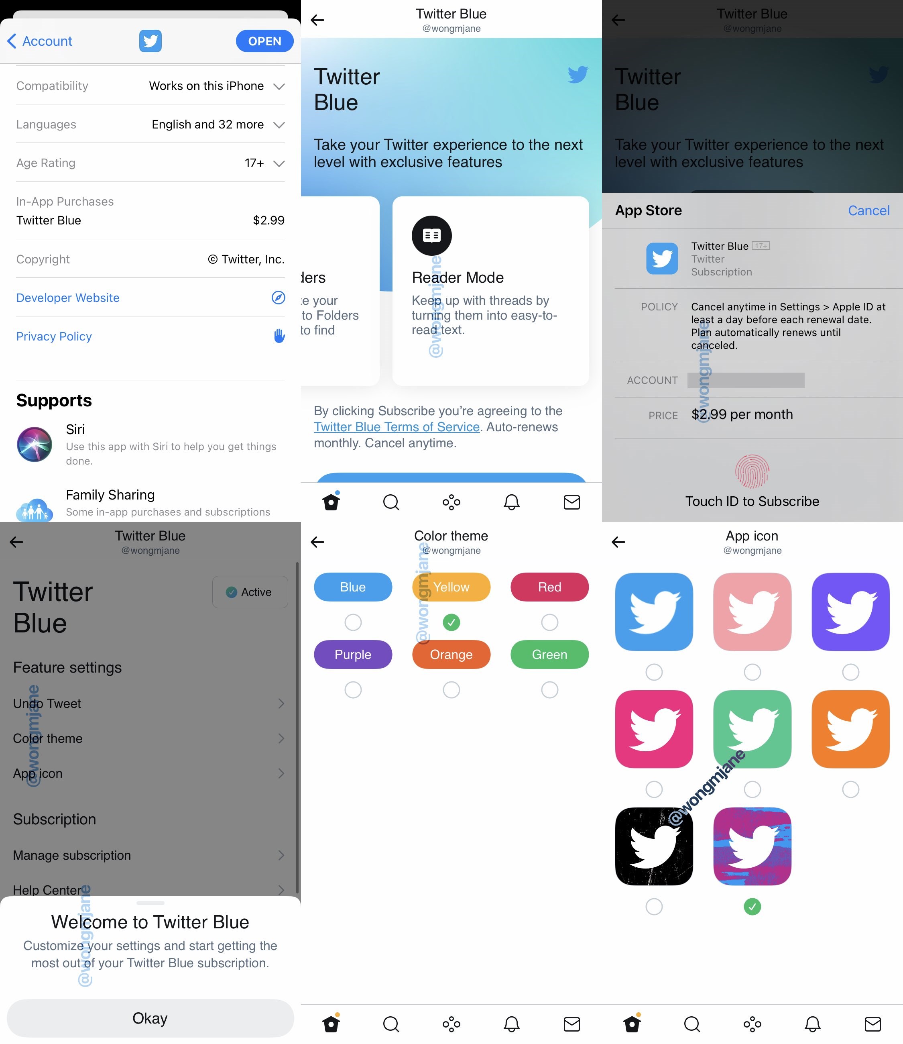Click the Reader Mode book icon

coord(431,235)
